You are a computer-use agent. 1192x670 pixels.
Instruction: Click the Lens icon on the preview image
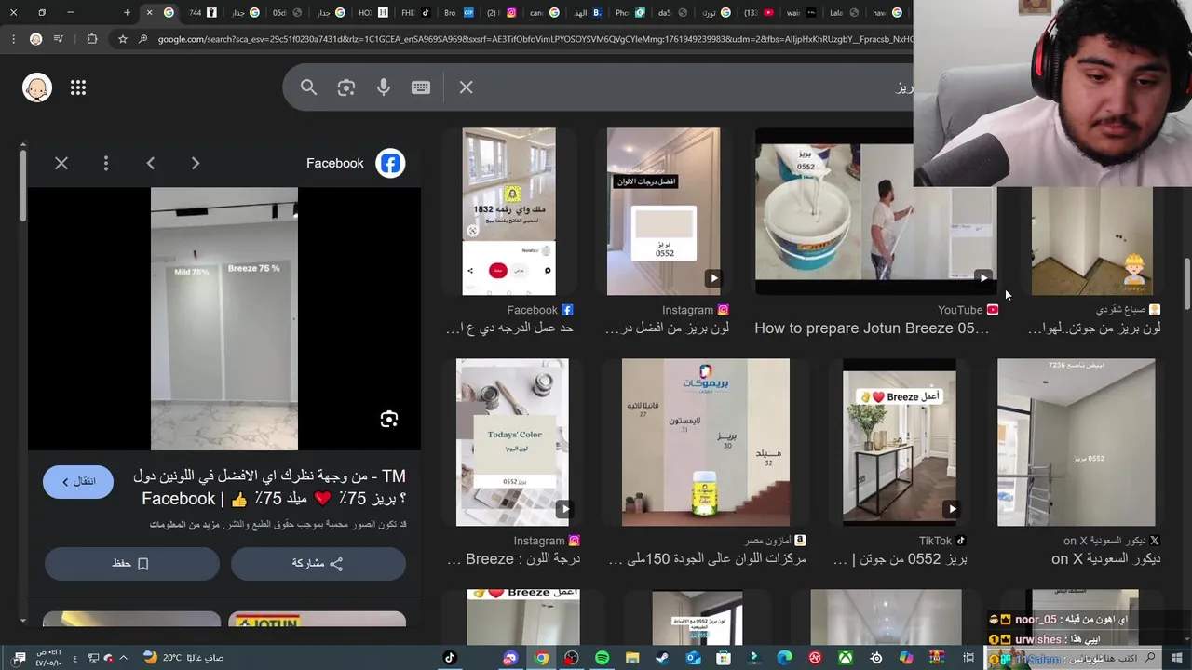pos(389,419)
